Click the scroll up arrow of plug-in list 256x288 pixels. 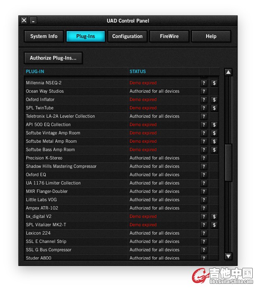pyautogui.click(x=228, y=72)
